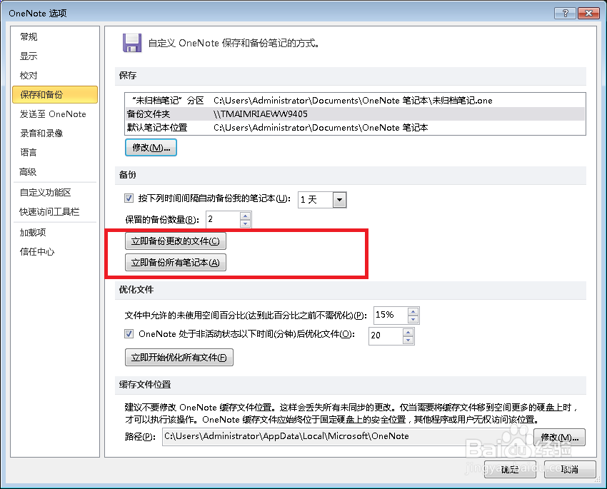Open the 校对 settings page
The width and height of the screenshot is (607, 489).
point(29,76)
